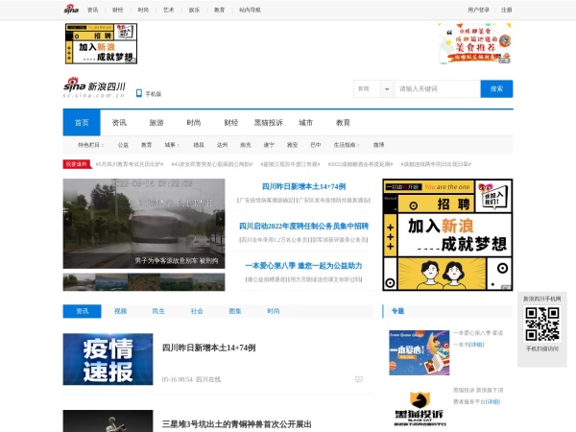576x432 pixels.
Task: Click 公益 in the featured columns bar
Action: (123, 145)
